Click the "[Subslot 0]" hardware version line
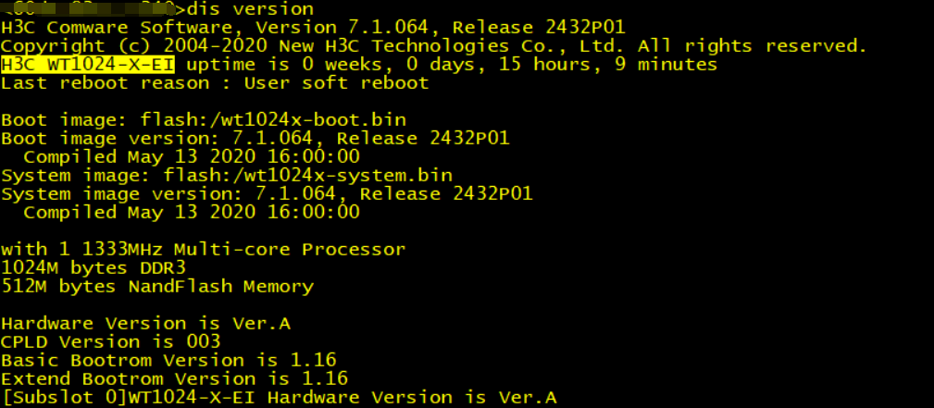The width and height of the screenshot is (934, 408). (279, 398)
